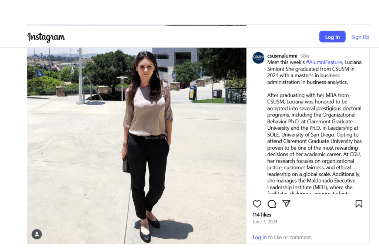The height and width of the screenshot is (249, 379).
Task: Open the csusmalumni profile avatar
Action: pyautogui.click(x=258, y=58)
